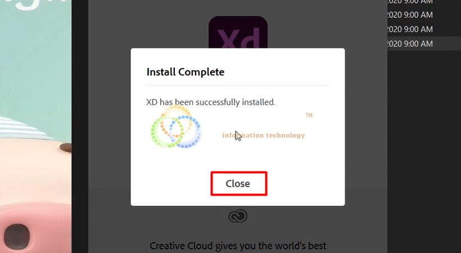Screen dimensions: 461x253
Task: Select the partially visible topmost 9:00 AM row
Action: 424,2
